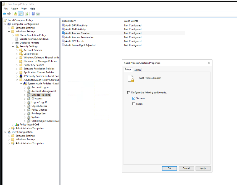Enable the Failure checkbox

[x=134, y=104]
